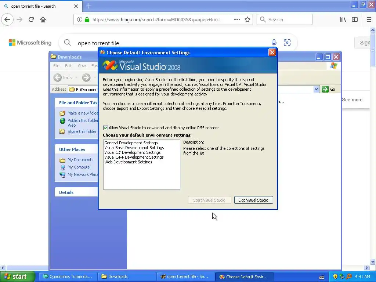Select the 'open torrent file - Search' tab
The width and height of the screenshot is (376, 282).
[41, 6]
